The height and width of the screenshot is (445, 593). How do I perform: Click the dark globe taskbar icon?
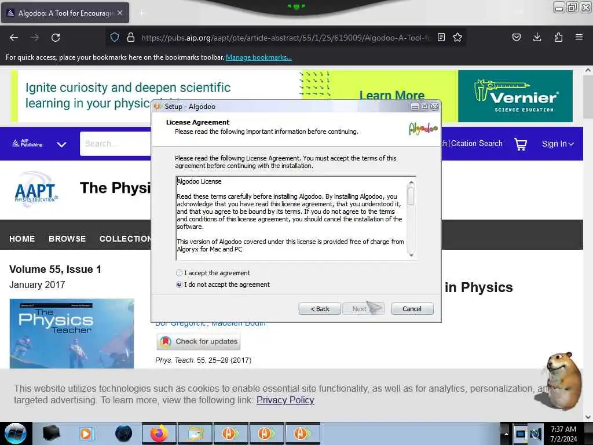(x=123, y=433)
